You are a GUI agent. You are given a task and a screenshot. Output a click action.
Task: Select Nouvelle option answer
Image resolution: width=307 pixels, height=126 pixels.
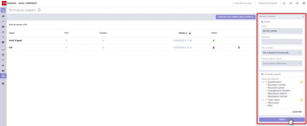tap(276, 88)
